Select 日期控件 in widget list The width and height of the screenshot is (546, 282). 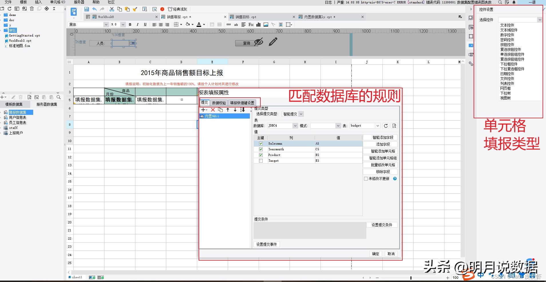(x=507, y=74)
